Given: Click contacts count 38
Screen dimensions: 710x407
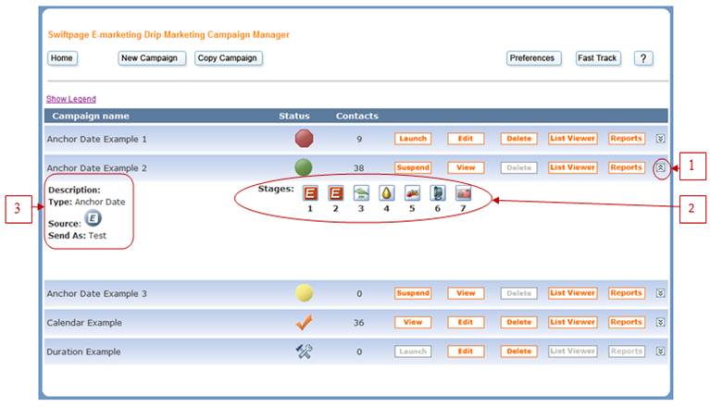Looking at the screenshot, I should 358,168.
